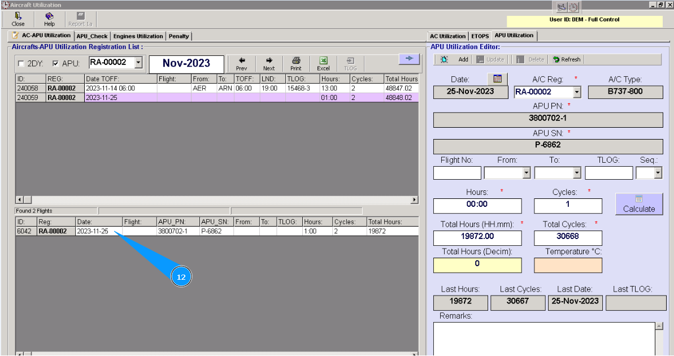Expand the Seq. dropdown
The width and height of the screenshot is (674, 356).
pyautogui.click(x=658, y=173)
